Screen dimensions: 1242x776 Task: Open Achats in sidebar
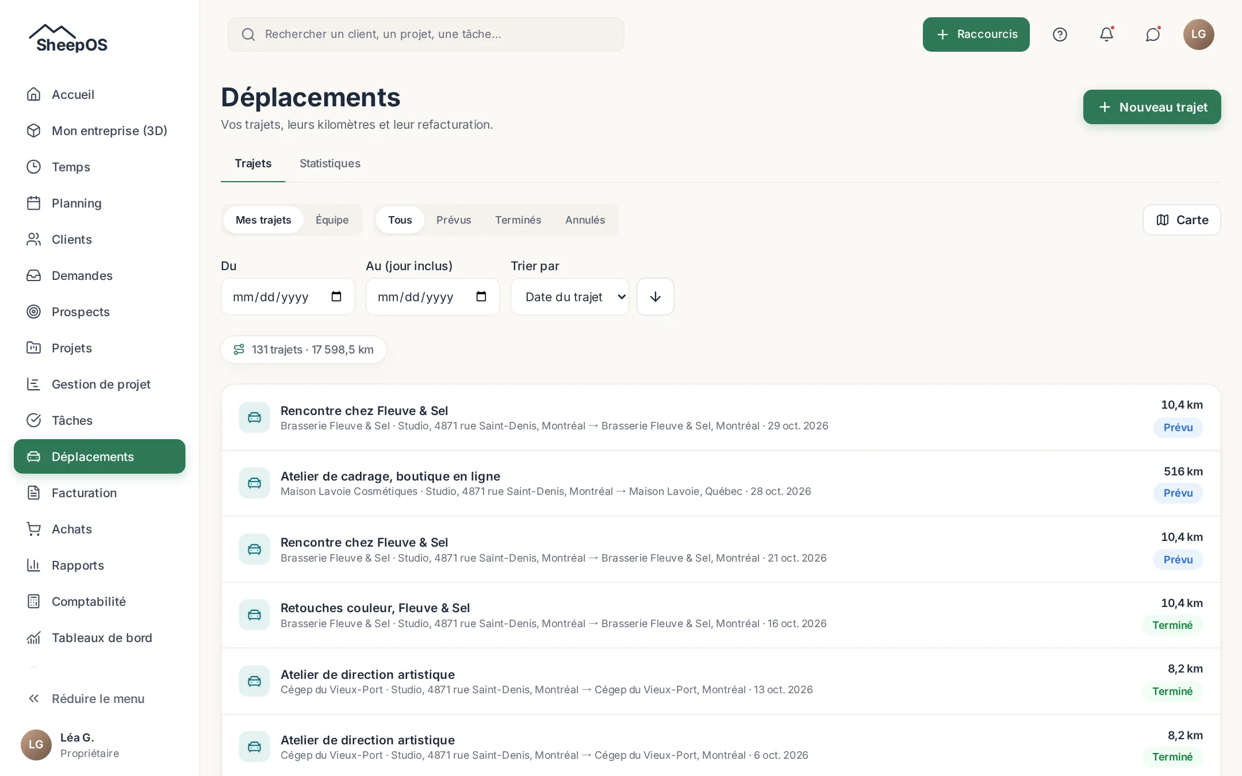99,529
